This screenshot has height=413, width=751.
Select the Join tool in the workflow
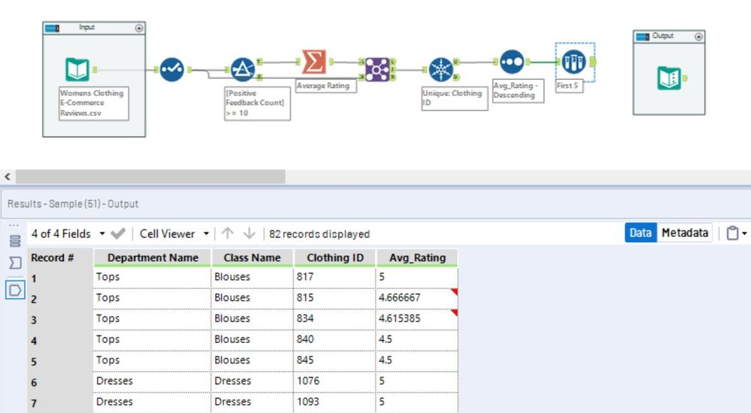(377, 70)
